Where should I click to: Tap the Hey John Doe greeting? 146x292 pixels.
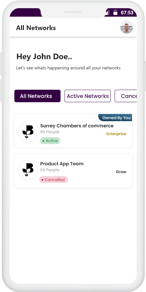click(x=44, y=57)
